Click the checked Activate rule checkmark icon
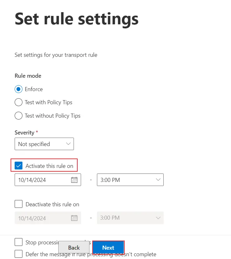This screenshot has width=231, height=259. 18,165
